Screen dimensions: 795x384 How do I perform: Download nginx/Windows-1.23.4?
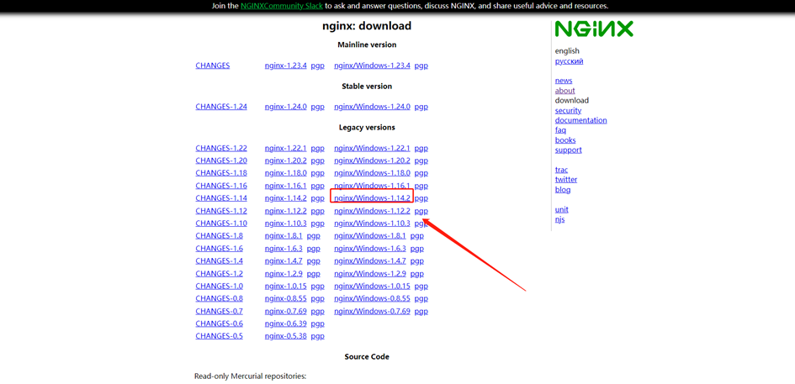pyautogui.click(x=372, y=66)
